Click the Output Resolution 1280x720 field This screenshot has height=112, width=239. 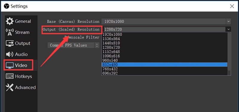[165, 29]
